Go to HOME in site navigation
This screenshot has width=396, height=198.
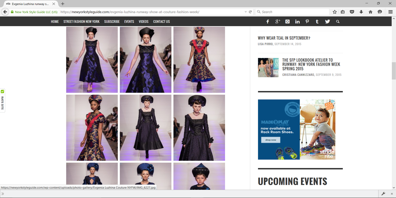(55, 21)
